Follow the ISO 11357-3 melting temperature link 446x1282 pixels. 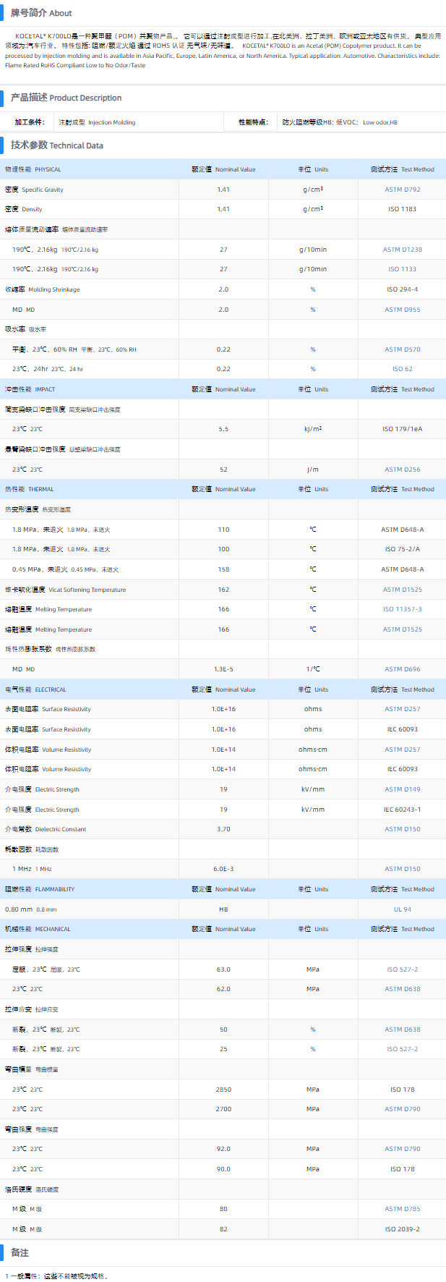click(x=402, y=609)
